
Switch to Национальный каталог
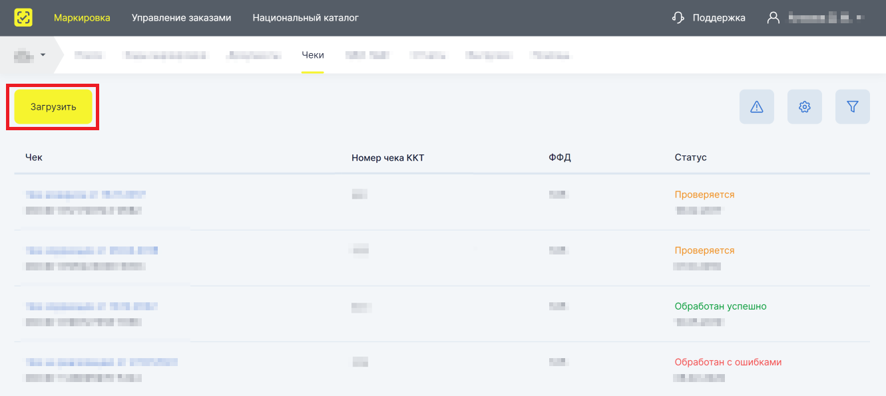[306, 18]
